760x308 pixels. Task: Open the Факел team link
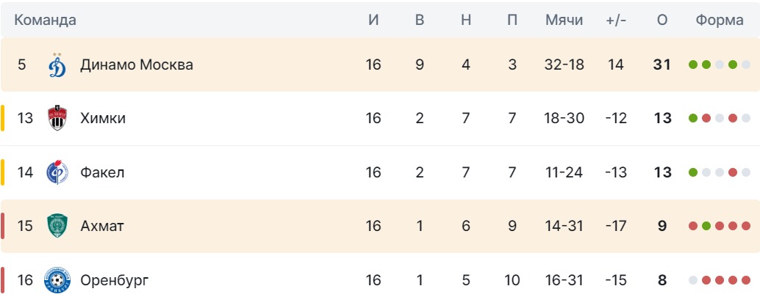coord(102,172)
